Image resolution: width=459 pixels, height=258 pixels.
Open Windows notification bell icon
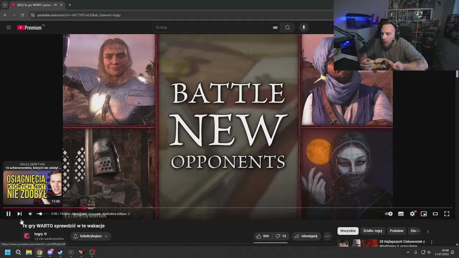point(453,252)
